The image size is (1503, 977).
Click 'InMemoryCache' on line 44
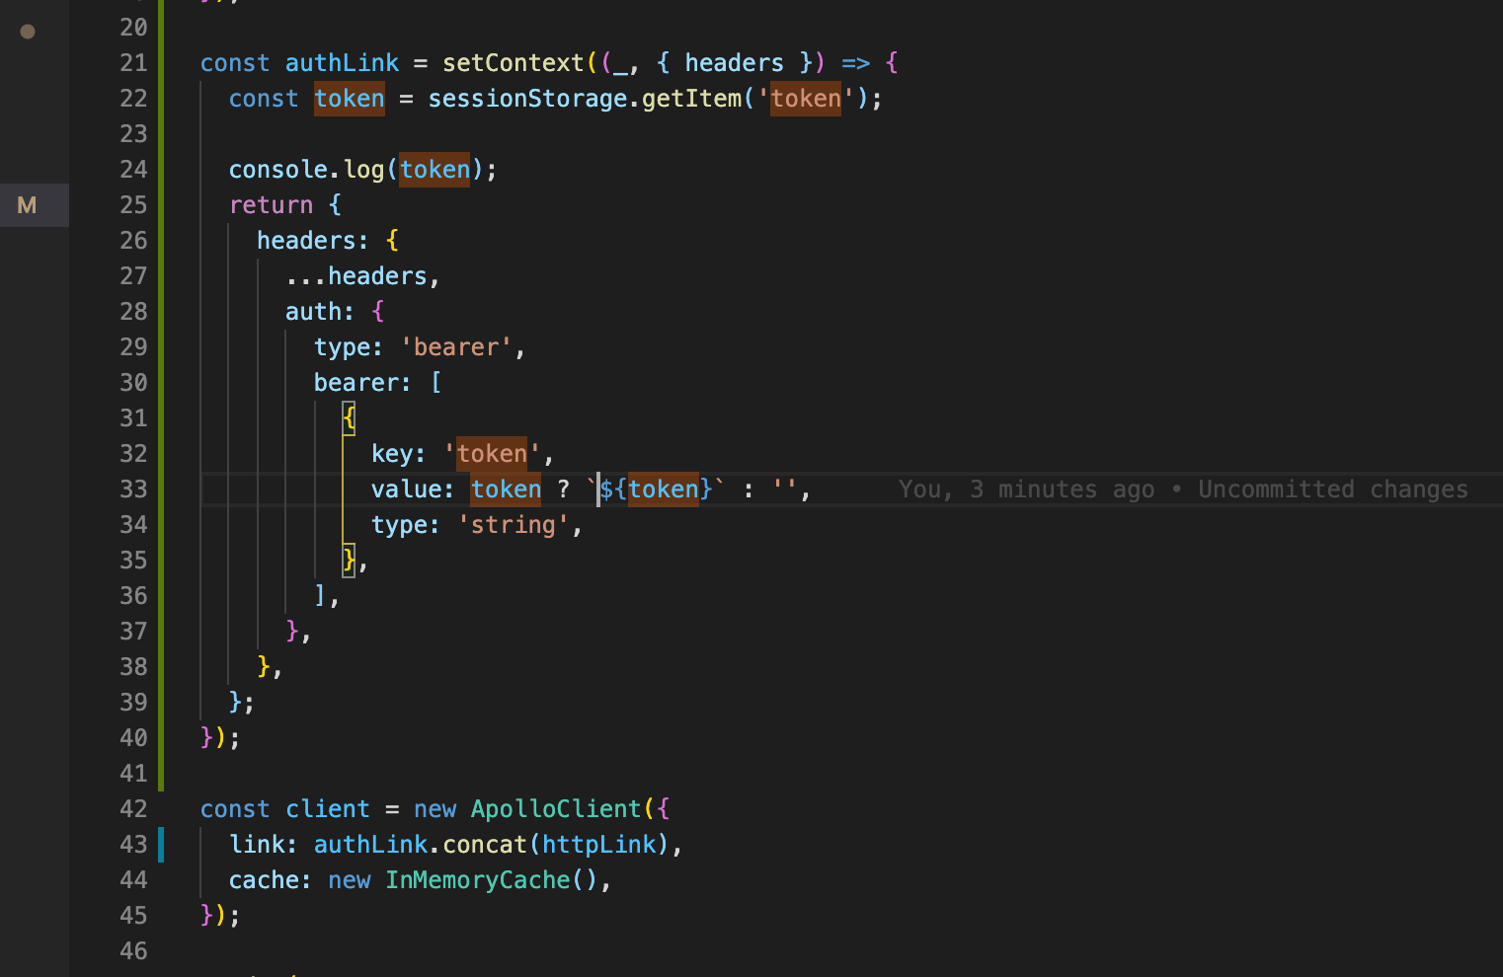click(478, 880)
